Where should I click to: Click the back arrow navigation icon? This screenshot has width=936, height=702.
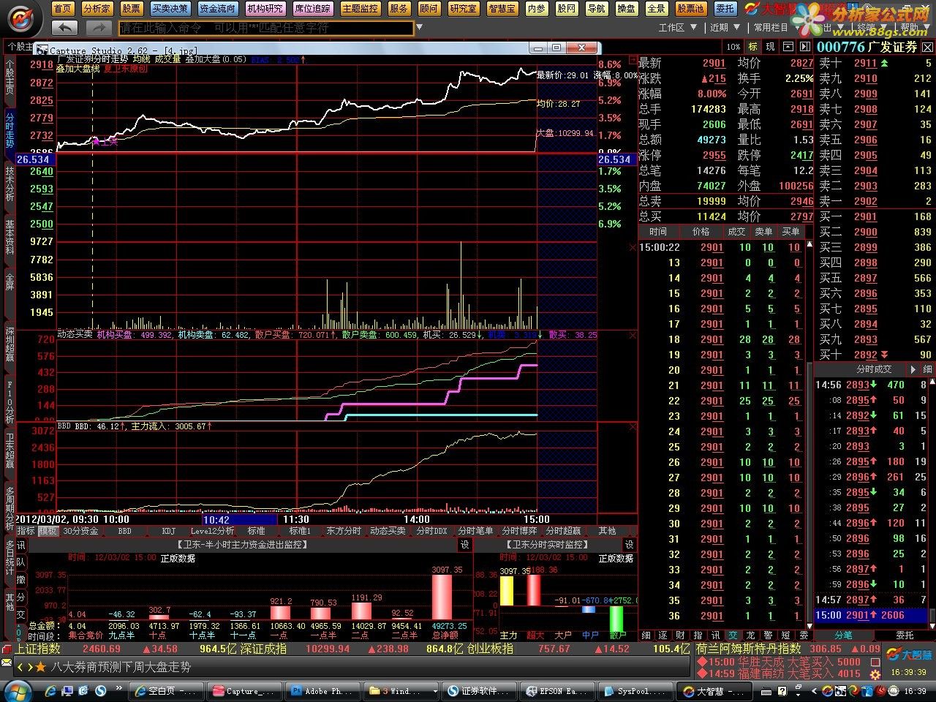[x=65, y=28]
